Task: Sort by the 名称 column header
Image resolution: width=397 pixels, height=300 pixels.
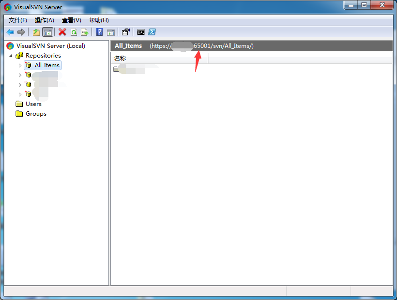Action: [x=159, y=59]
